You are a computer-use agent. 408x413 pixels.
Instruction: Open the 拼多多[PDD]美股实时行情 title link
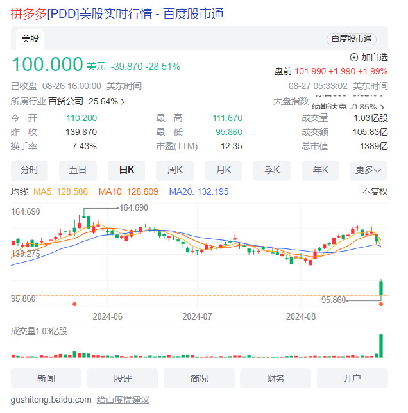coord(117,13)
